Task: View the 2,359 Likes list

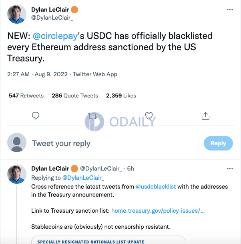Action: coord(121,96)
